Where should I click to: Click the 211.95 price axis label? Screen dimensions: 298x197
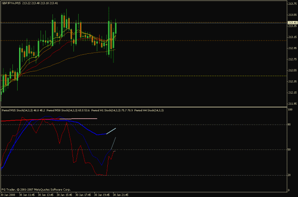click(292, 104)
